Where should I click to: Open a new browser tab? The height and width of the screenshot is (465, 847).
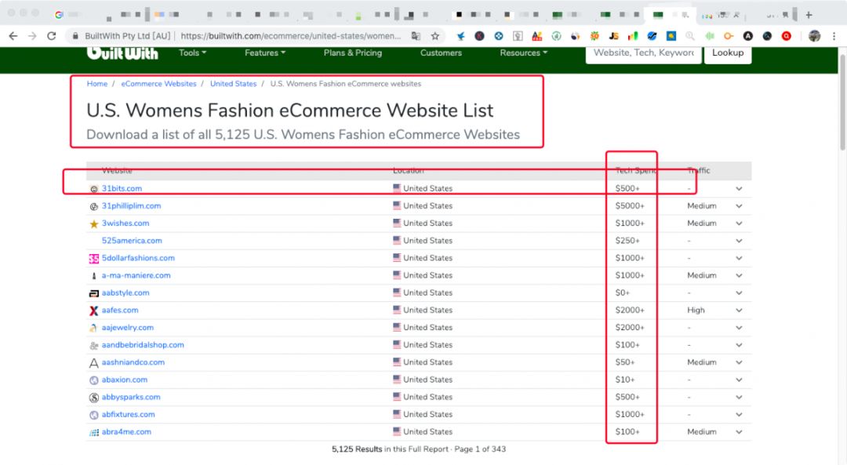[x=809, y=15]
